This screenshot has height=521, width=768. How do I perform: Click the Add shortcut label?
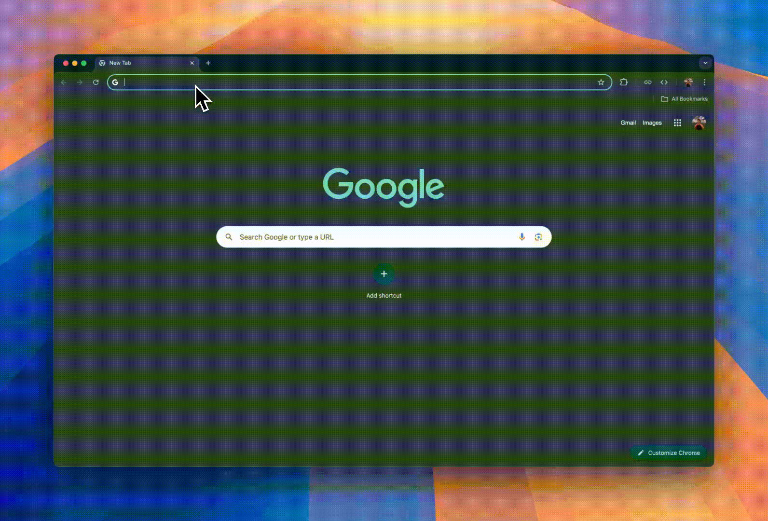tap(384, 296)
